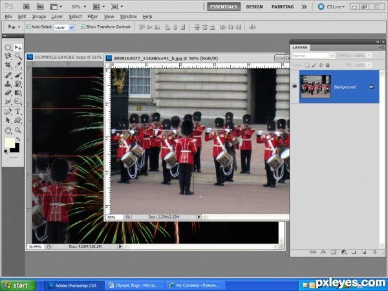Open the Layer menu
The height and width of the screenshot is (291, 388).
point(57,17)
